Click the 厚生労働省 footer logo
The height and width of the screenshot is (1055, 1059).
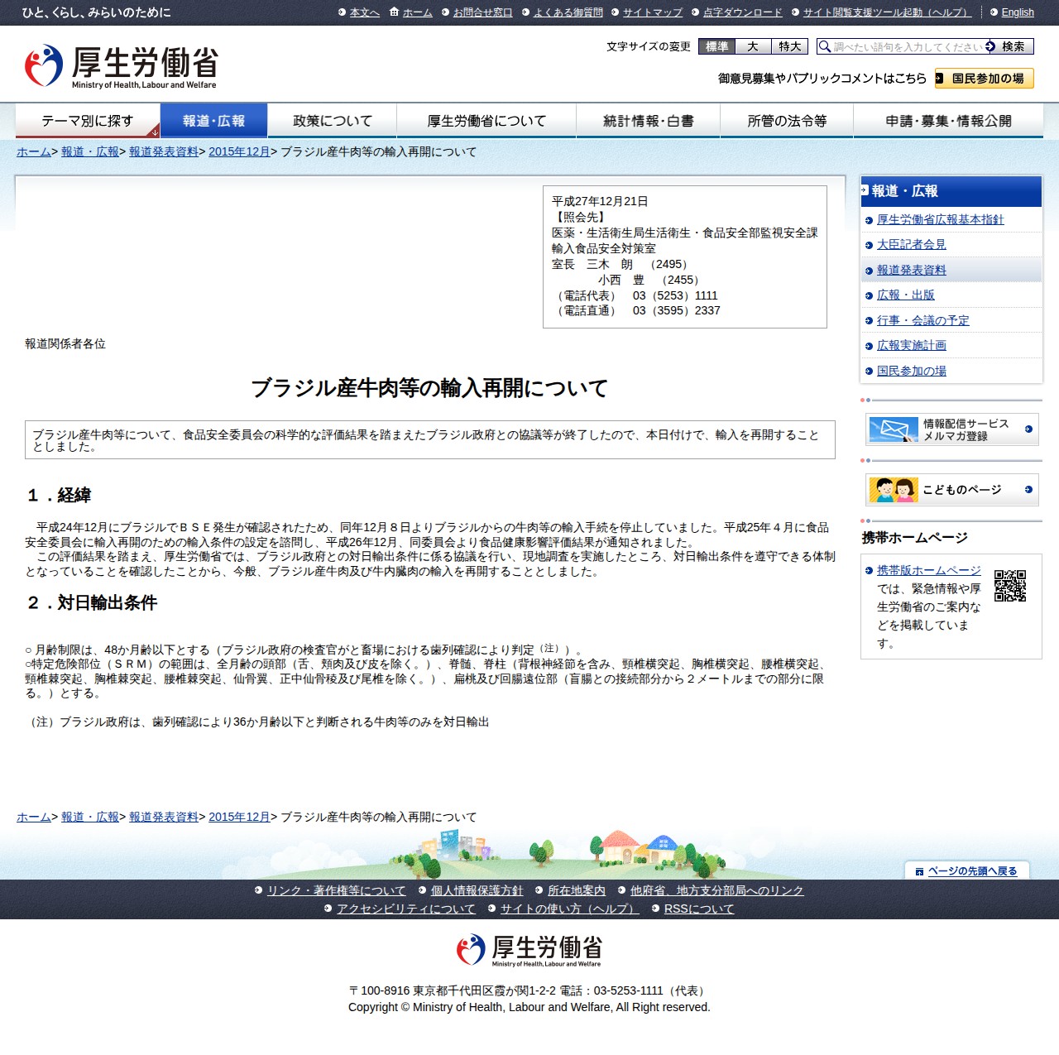coord(529,952)
